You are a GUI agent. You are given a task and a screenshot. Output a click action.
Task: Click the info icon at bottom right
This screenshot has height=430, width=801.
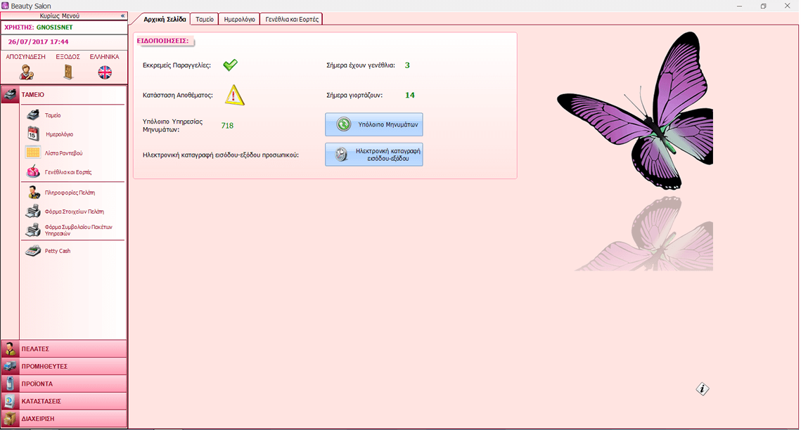coord(703,389)
